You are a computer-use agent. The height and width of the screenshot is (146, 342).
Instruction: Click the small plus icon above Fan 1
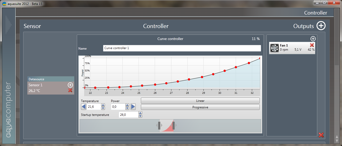click(313, 39)
